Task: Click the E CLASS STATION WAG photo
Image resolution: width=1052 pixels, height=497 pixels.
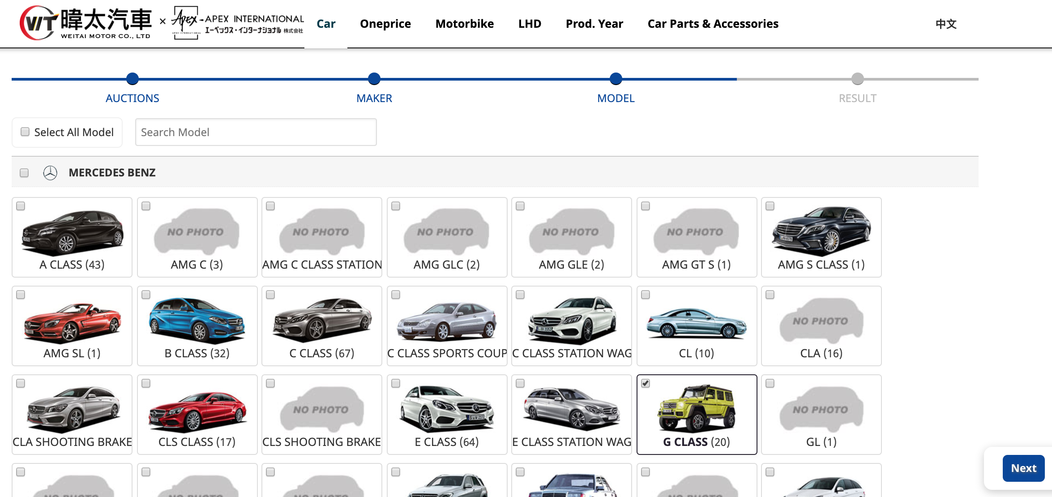Action: click(x=572, y=408)
